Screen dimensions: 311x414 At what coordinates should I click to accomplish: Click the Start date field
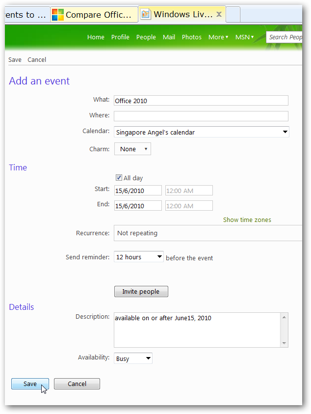[x=138, y=191]
